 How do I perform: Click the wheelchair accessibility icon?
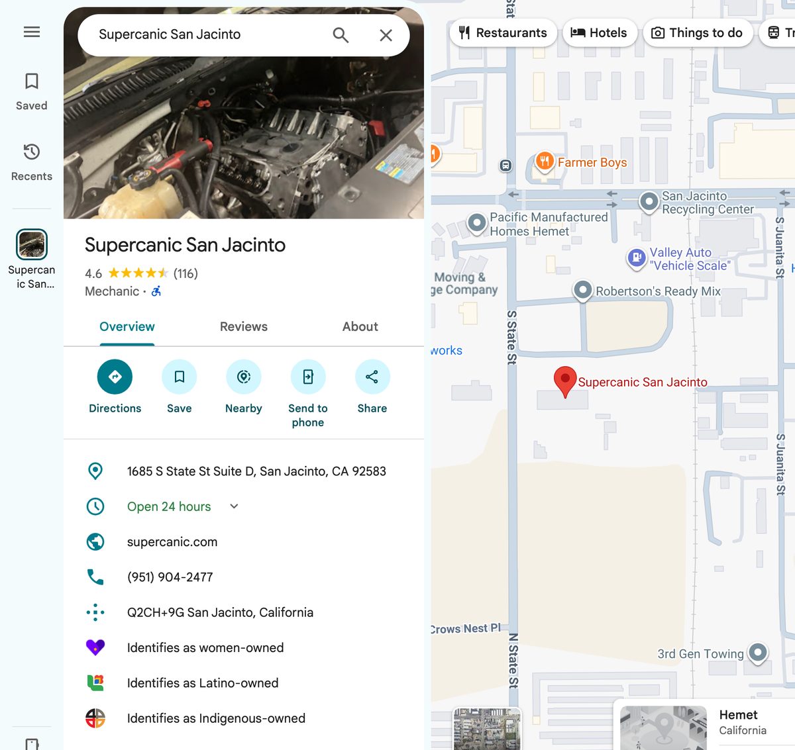point(156,291)
